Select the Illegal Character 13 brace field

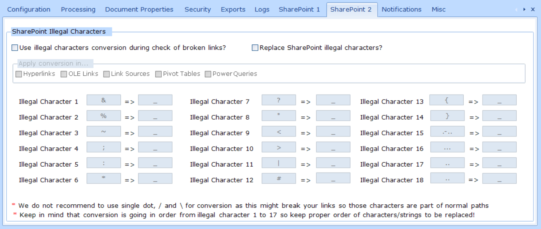446,100
